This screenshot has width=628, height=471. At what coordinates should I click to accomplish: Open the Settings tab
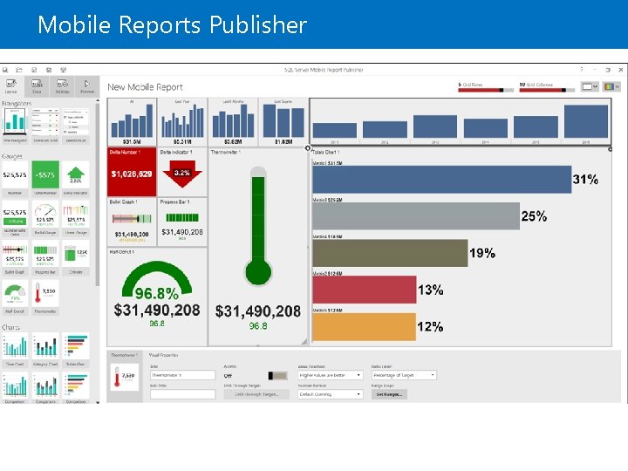(62, 86)
